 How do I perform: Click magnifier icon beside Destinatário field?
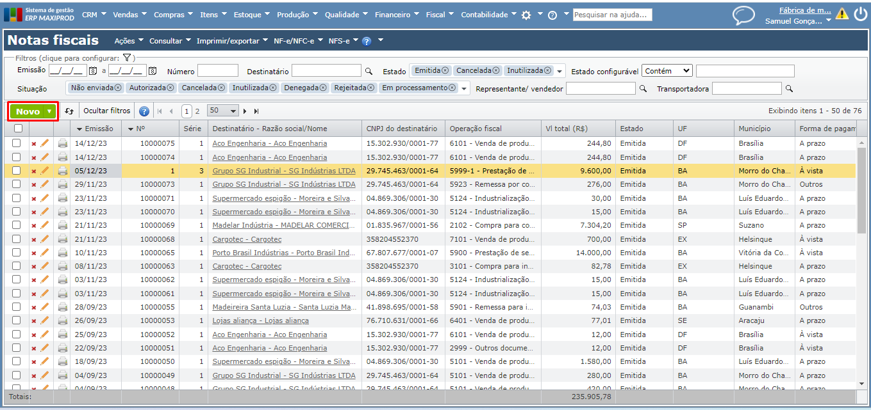[369, 71]
